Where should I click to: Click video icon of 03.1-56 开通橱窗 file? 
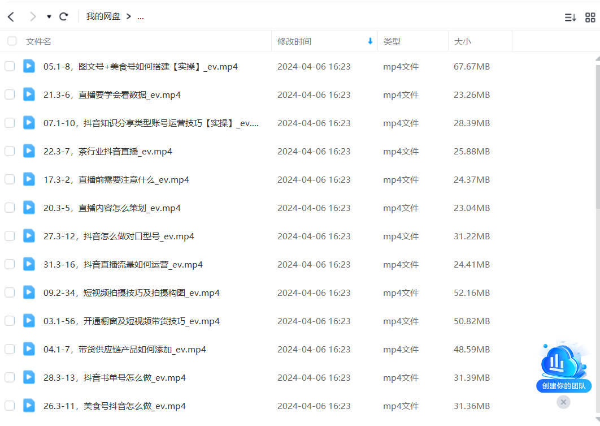click(29, 321)
